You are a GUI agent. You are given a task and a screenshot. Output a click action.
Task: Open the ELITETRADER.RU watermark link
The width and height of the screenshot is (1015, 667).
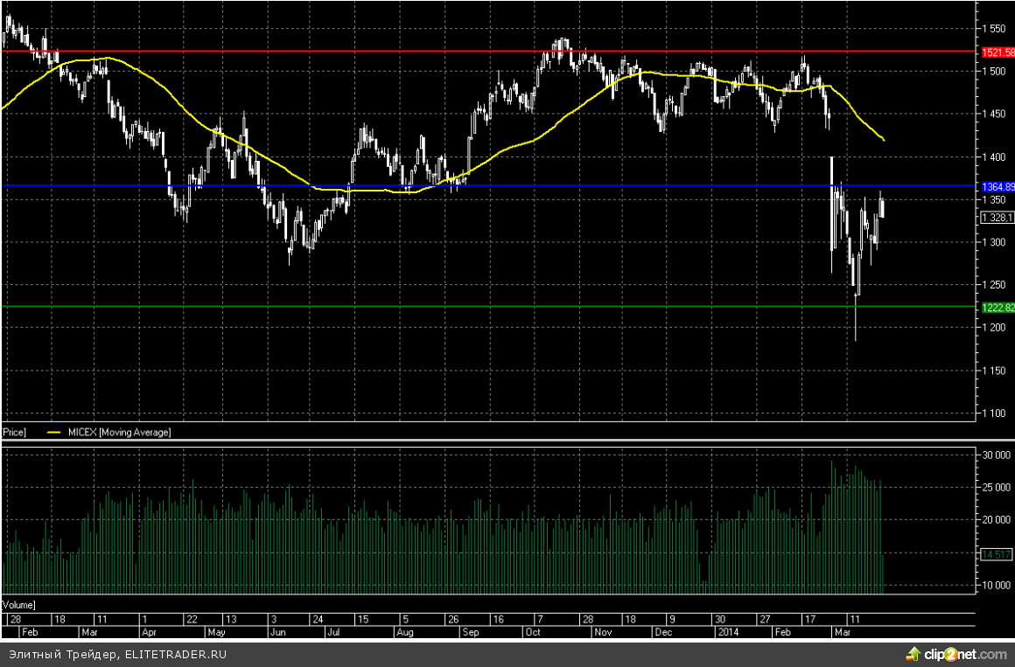coord(175,654)
